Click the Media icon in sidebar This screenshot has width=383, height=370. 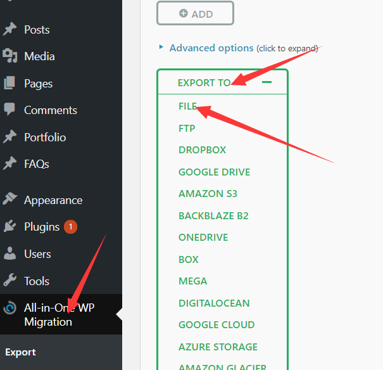(x=10, y=56)
